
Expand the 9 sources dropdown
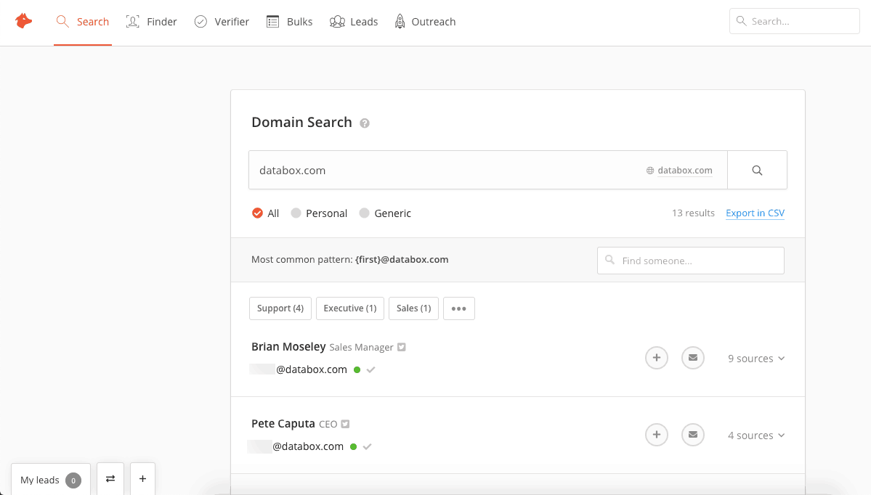click(x=756, y=359)
